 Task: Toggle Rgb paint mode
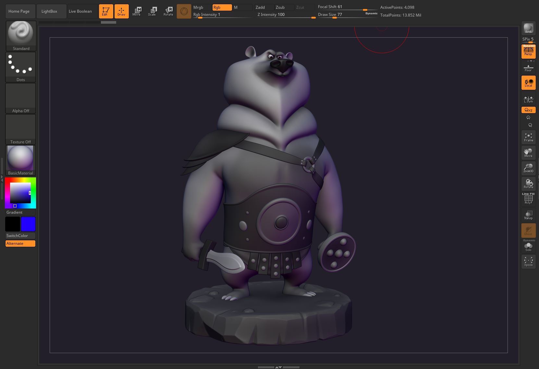[222, 7]
